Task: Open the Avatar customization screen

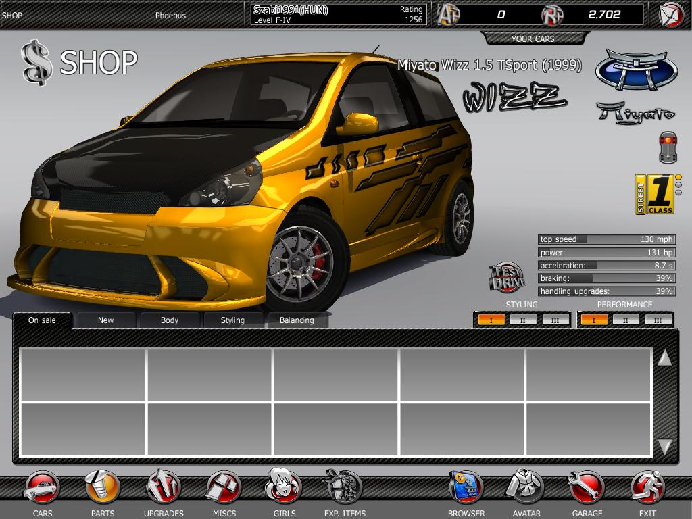Action: [x=526, y=488]
